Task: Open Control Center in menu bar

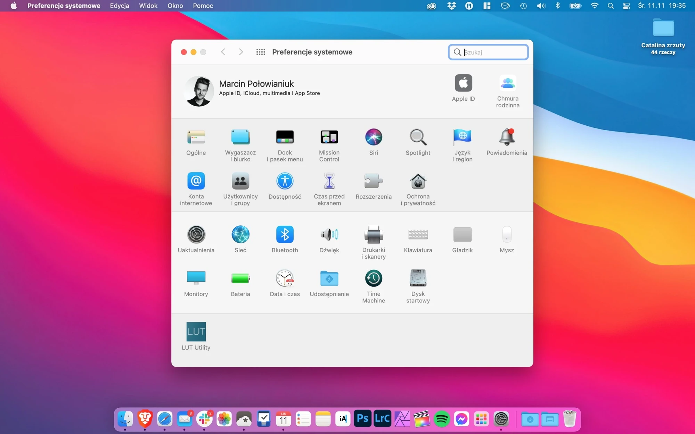Action: click(x=627, y=6)
